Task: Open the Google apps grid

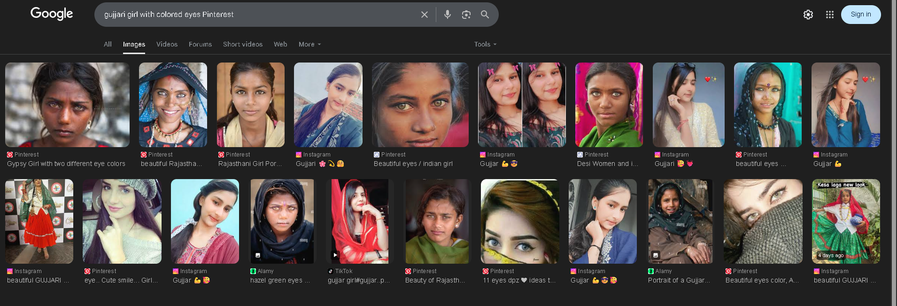Action: (x=829, y=15)
